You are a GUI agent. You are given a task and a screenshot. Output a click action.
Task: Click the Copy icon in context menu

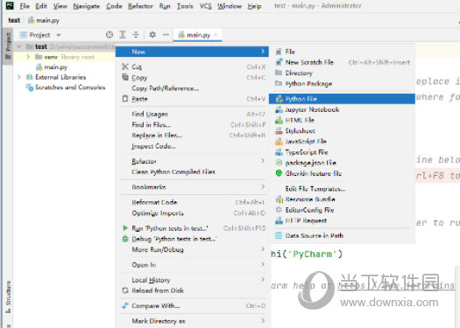click(125, 77)
